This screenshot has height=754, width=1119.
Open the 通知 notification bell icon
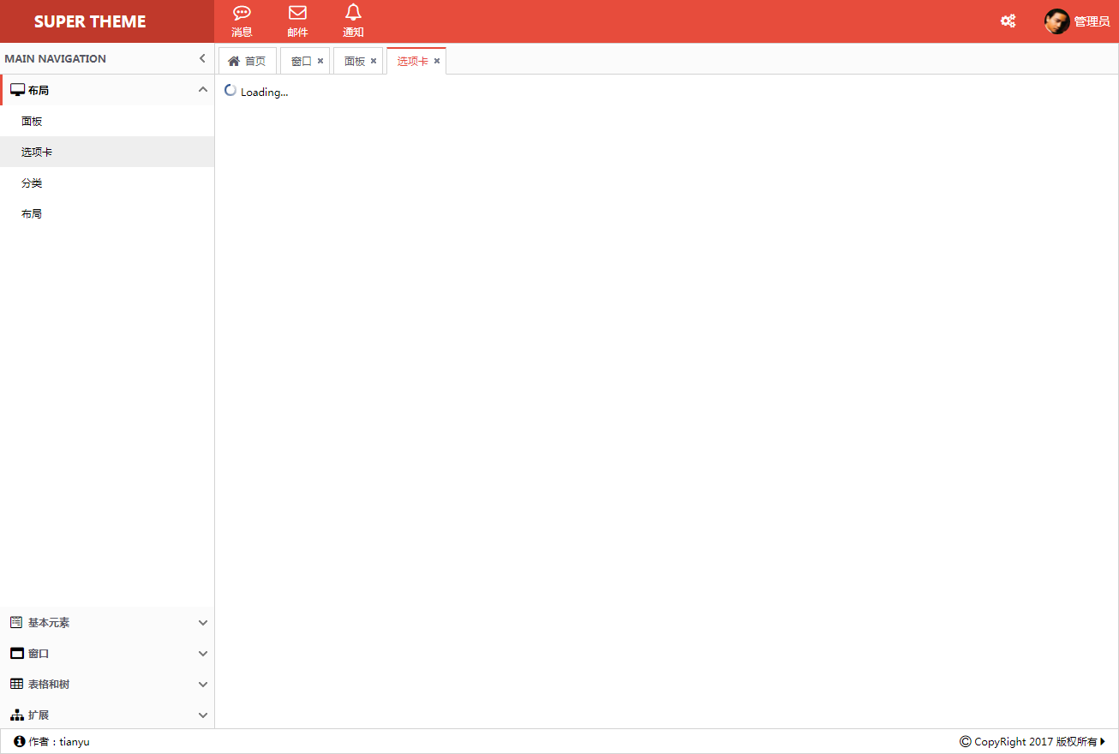coord(353,12)
